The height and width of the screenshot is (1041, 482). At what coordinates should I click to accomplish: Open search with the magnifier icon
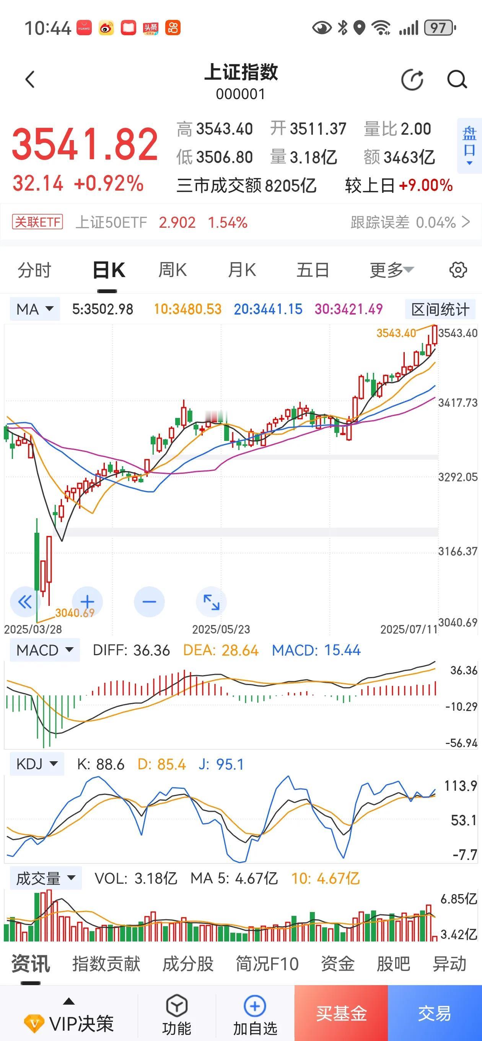click(x=457, y=79)
